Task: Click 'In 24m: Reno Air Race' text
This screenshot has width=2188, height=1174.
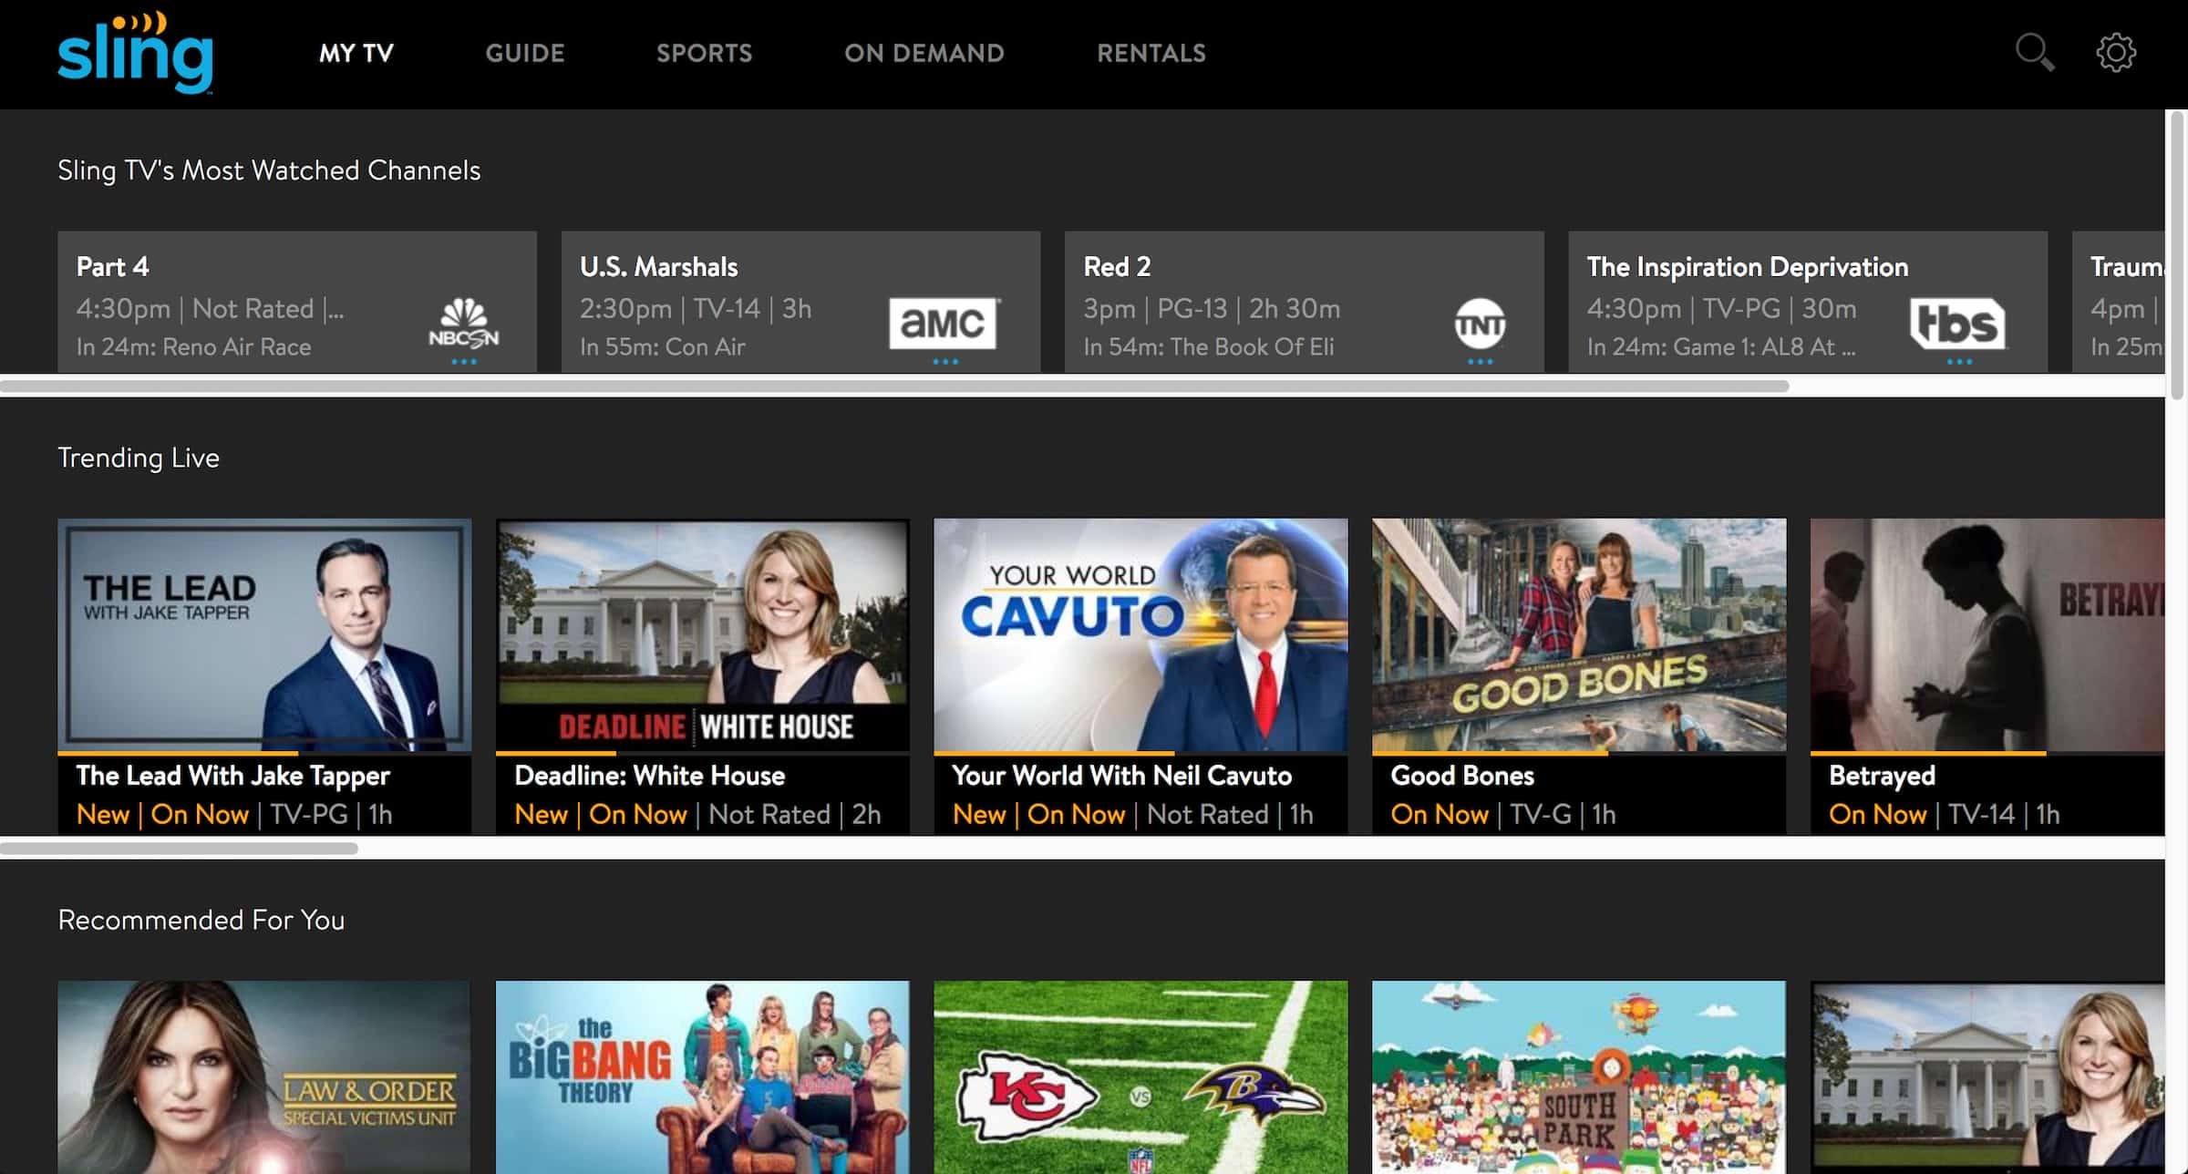Action: 193,347
